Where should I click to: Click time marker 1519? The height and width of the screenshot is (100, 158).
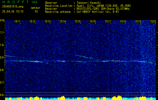coord(138,21)
